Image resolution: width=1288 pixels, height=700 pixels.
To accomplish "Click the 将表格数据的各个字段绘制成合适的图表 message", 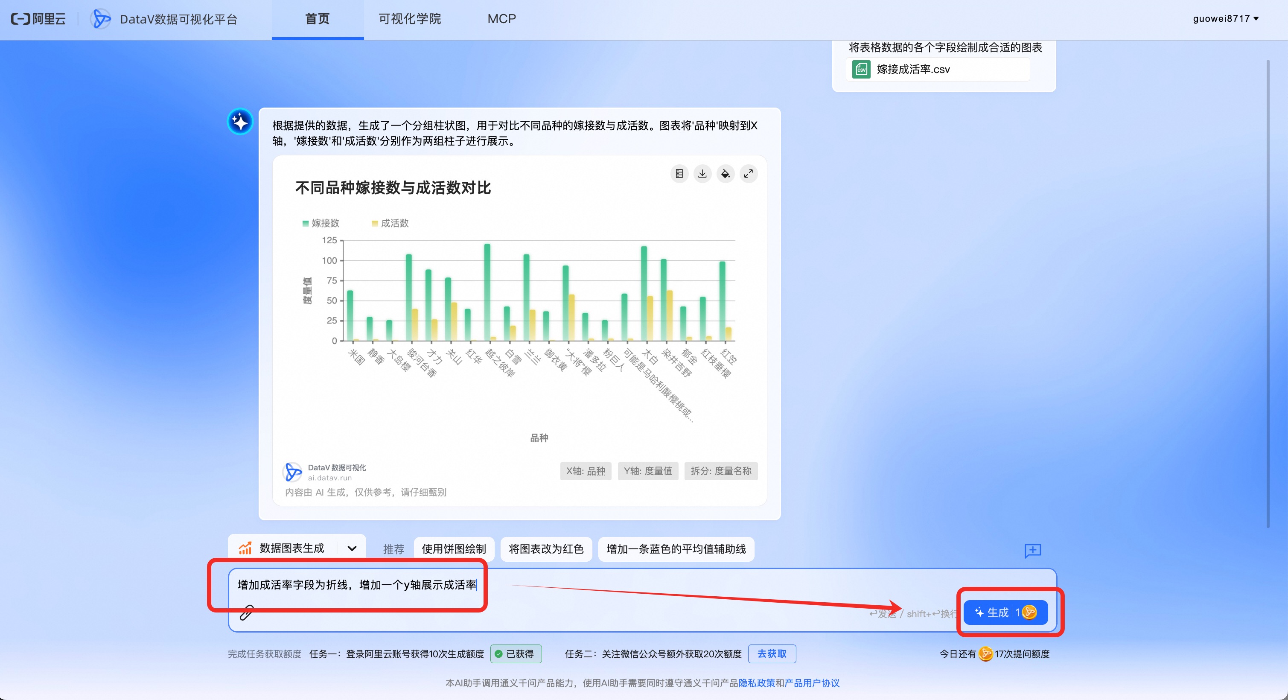I will tap(945, 47).
